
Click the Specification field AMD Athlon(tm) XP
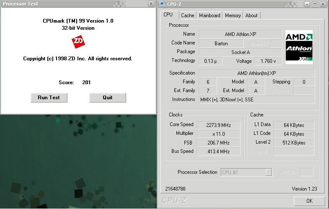tap(256, 73)
